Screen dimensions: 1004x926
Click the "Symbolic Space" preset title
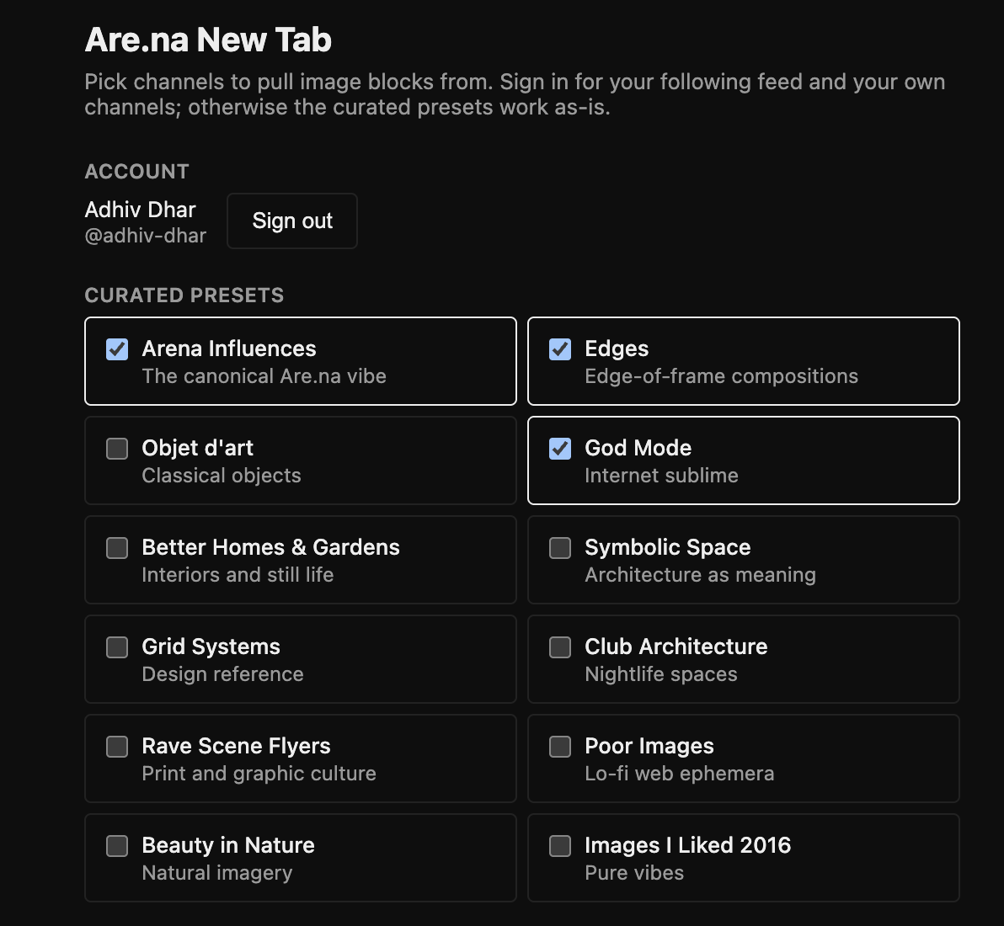coord(667,548)
